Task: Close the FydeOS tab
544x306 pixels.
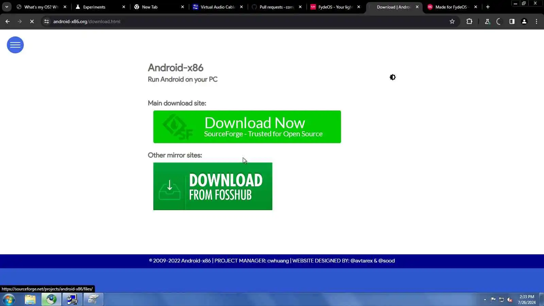Action: pos(359,7)
